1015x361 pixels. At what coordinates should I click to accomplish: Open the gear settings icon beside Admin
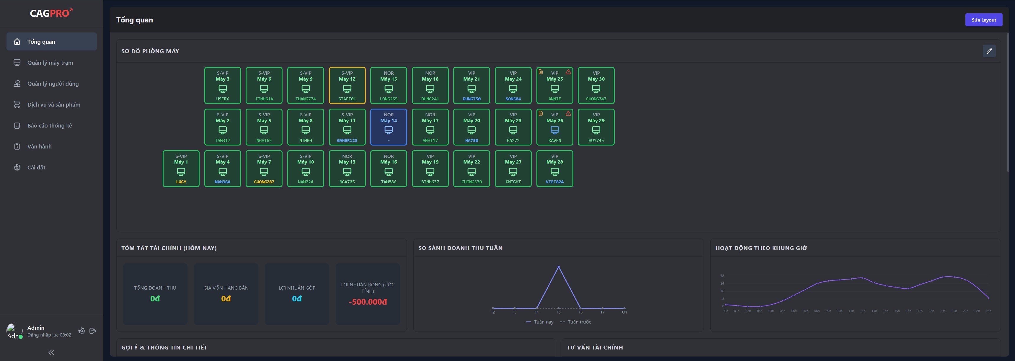point(81,331)
